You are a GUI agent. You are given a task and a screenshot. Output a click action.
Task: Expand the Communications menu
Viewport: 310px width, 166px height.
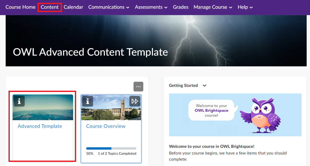coord(109,7)
